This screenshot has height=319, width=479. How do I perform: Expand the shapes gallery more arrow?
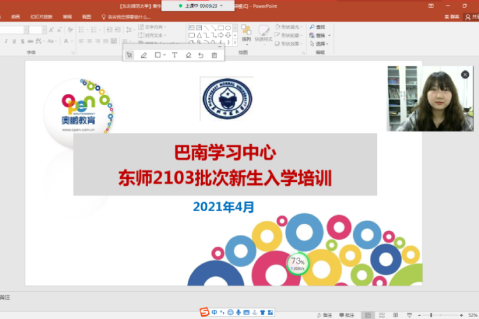[x=235, y=43]
